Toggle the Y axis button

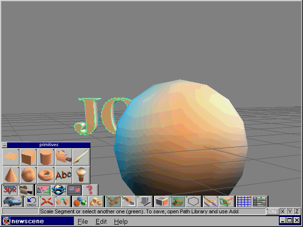290,211
